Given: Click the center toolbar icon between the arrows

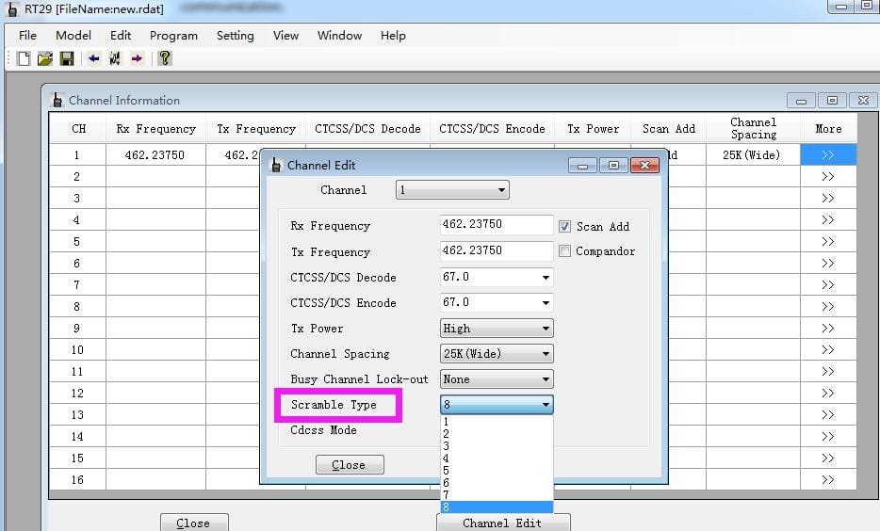Looking at the screenshot, I should 115,58.
